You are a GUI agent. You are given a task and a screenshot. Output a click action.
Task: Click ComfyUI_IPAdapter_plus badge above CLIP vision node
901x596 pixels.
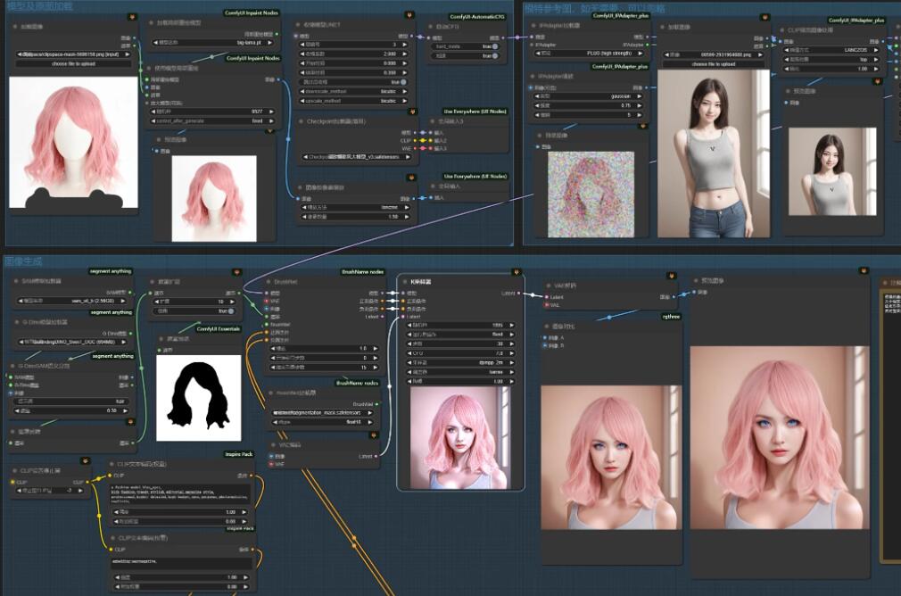pyautogui.click(x=856, y=21)
